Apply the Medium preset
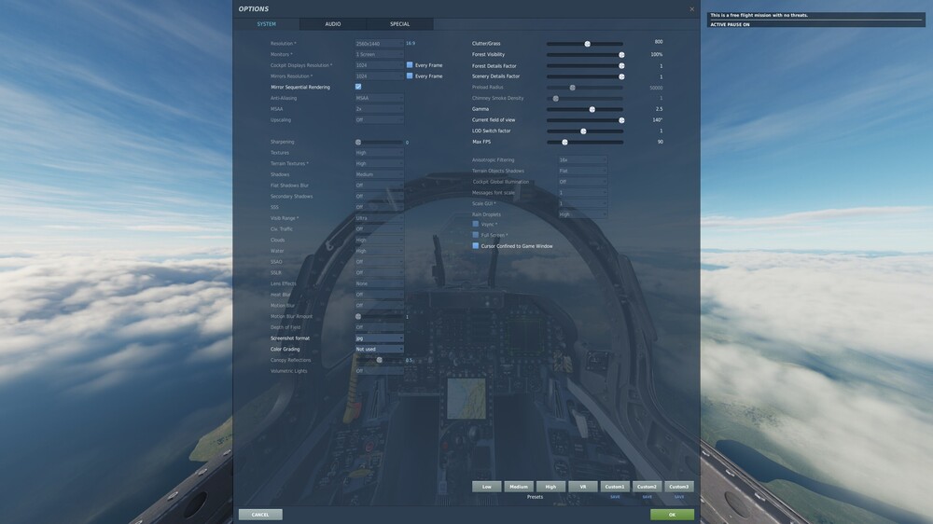The height and width of the screenshot is (524, 933). [x=519, y=487]
